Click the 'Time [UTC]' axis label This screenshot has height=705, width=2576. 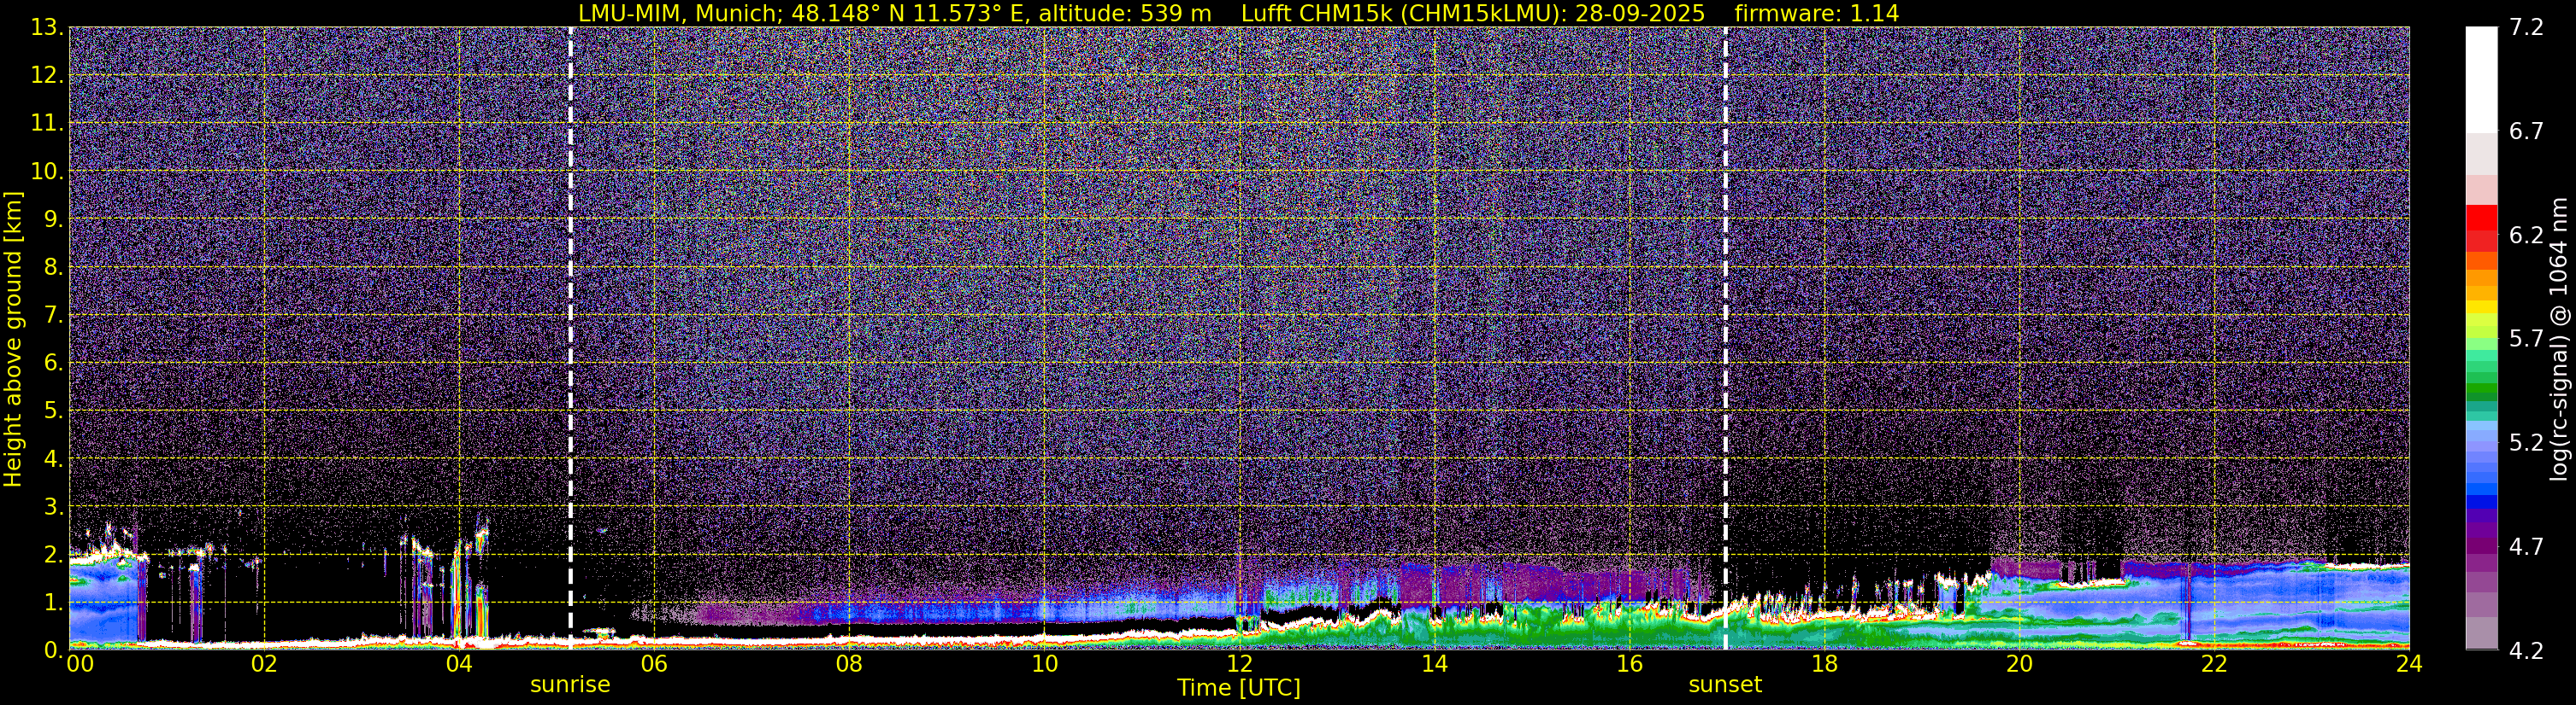(x=1238, y=688)
